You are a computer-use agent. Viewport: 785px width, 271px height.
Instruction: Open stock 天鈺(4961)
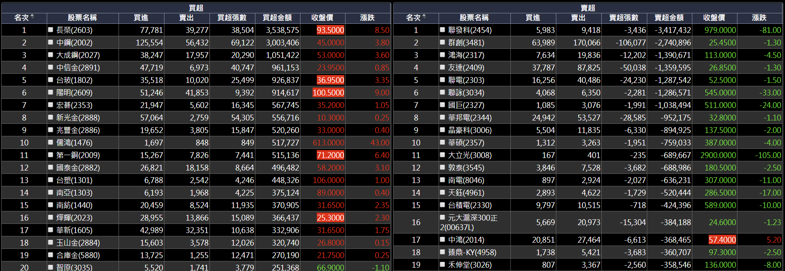coord(466,193)
